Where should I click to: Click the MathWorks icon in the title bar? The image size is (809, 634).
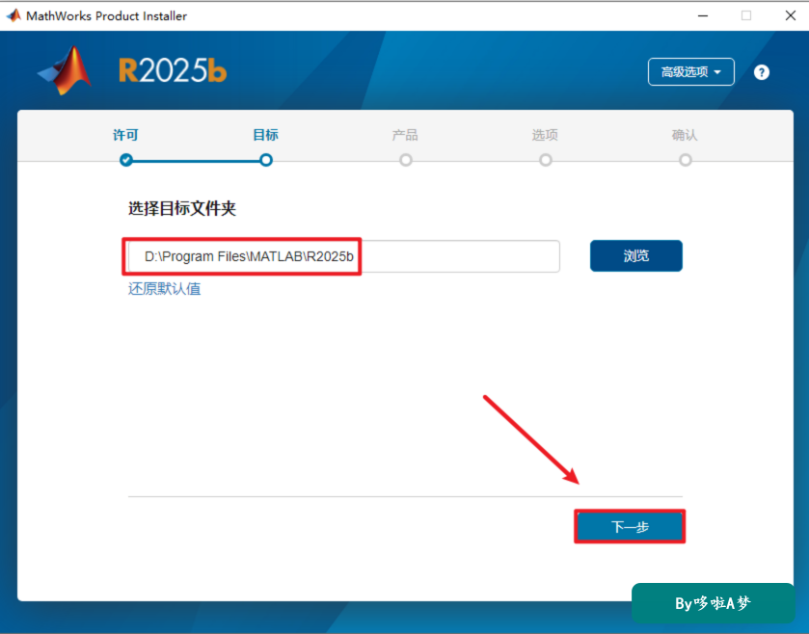13,16
